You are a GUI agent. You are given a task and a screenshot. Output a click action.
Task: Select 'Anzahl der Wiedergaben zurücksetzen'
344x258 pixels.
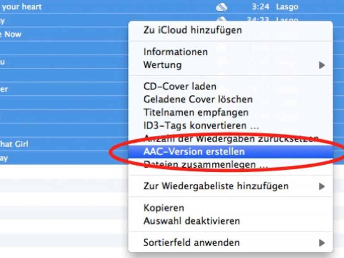coord(231,138)
